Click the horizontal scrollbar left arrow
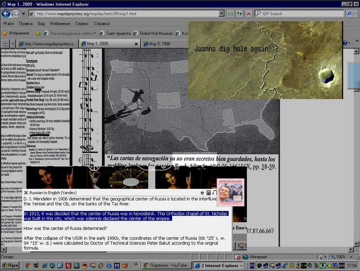The width and height of the screenshot is (360, 271). click(x=4, y=249)
